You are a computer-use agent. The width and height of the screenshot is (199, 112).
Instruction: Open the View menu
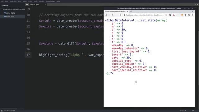pos(25,1)
